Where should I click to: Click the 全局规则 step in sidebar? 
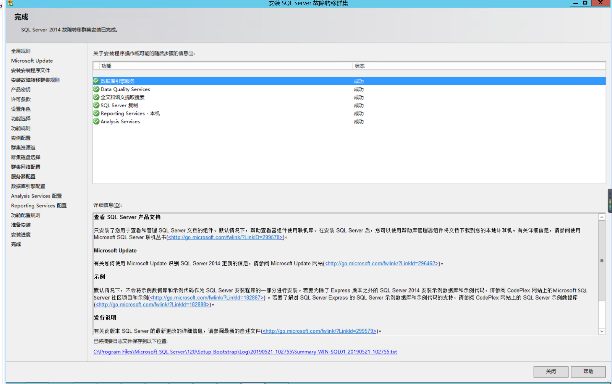(21, 51)
